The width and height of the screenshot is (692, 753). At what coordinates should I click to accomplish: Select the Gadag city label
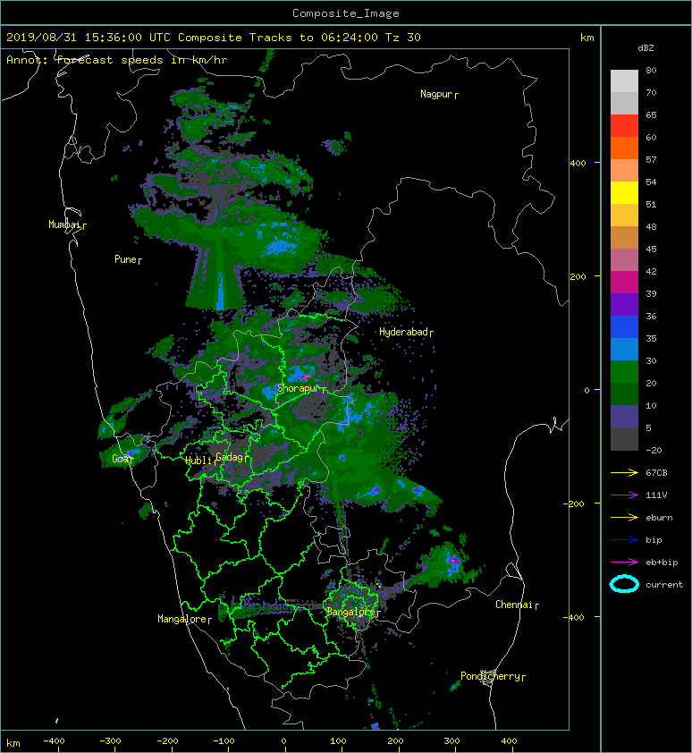[x=230, y=457]
